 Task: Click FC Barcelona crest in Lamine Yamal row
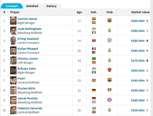pos(109,20)
